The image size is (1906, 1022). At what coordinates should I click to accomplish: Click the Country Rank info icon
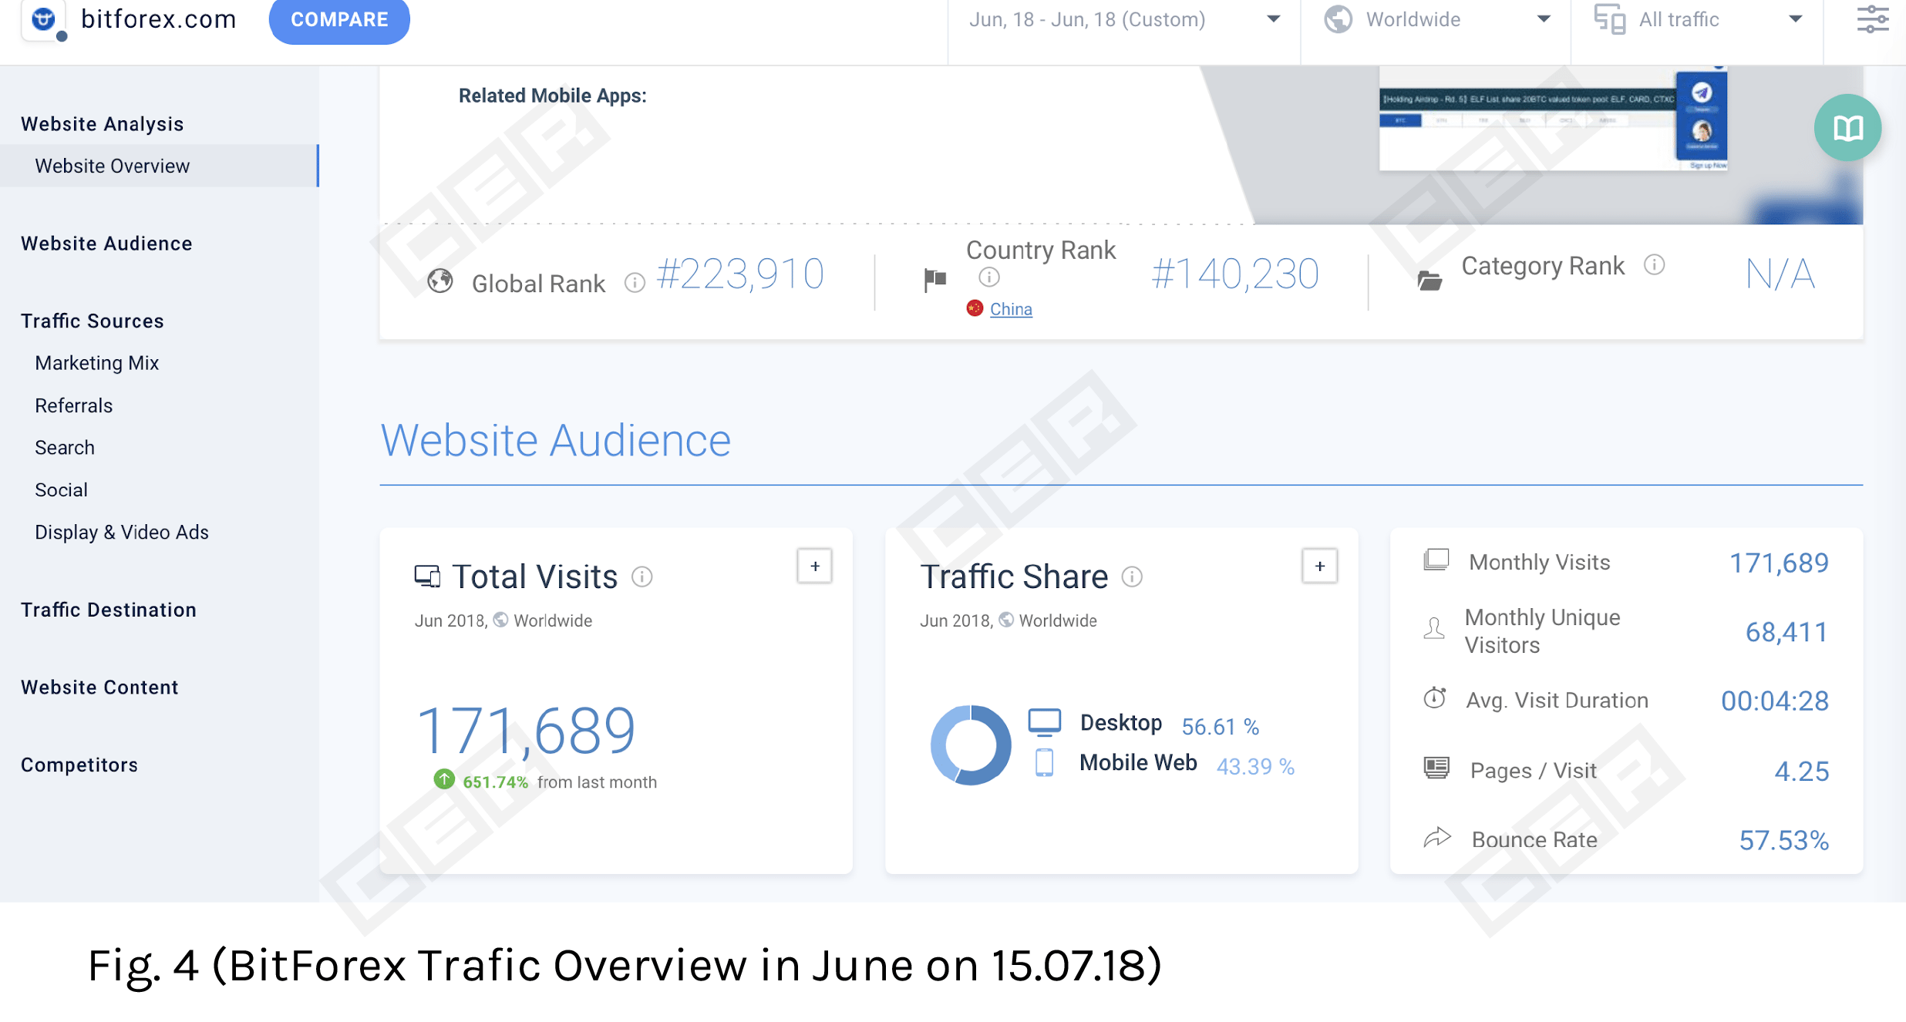pyautogui.click(x=989, y=277)
